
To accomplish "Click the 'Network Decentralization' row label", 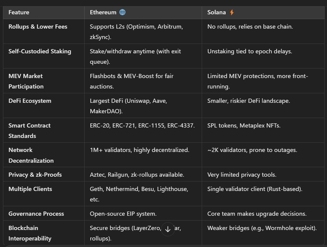I will pos(31,155).
